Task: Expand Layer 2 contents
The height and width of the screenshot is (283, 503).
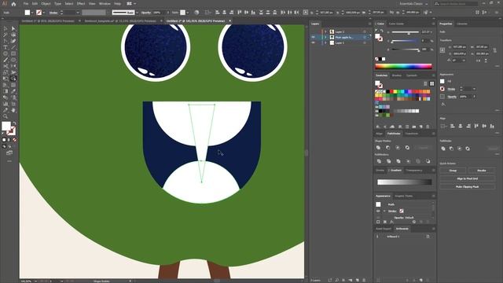Action: (x=325, y=31)
